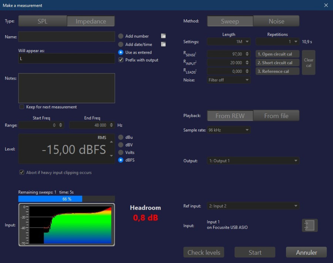Set playback to From REW
Viewport: 333px width, 263px height.
tap(230, 116)
